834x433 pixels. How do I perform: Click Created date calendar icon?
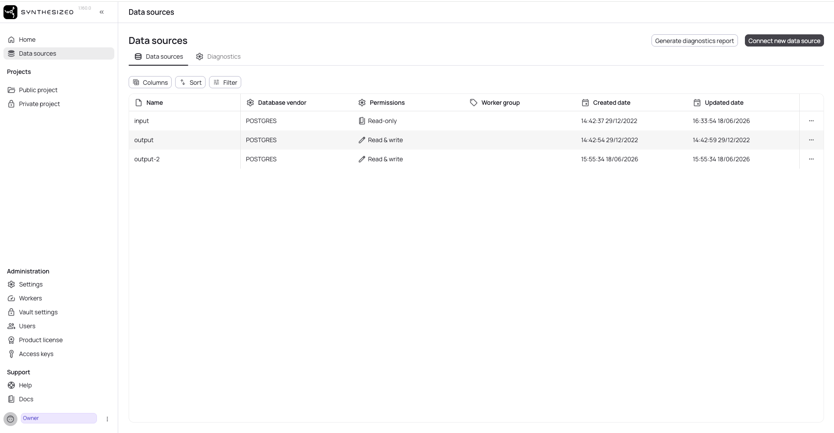click(x=585, y=103)
